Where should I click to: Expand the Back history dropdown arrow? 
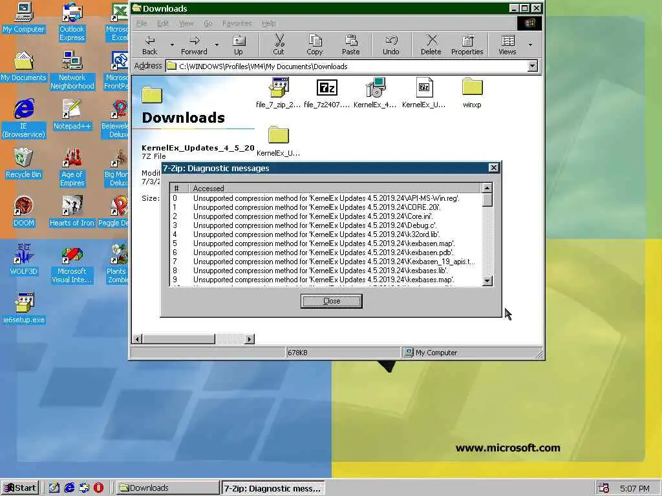click(172, 45)
